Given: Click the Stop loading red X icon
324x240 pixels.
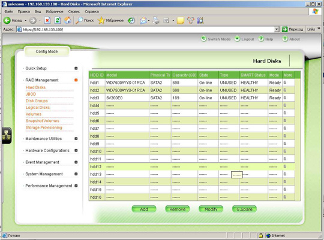Looking at the screenshot, I should pos(47,20).
